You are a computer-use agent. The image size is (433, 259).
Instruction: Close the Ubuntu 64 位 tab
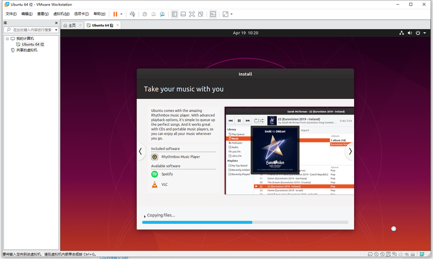tap(118, 25)
